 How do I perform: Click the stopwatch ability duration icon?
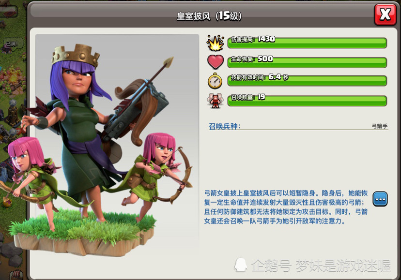(x=215, y=81)
